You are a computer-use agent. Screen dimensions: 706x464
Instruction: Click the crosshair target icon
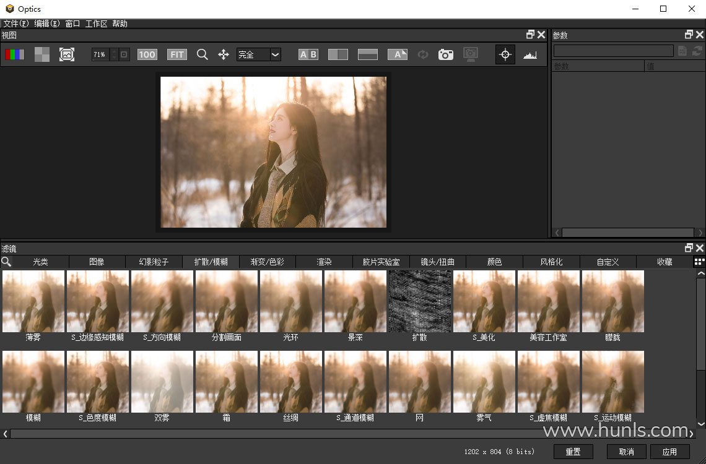[505, 54]
